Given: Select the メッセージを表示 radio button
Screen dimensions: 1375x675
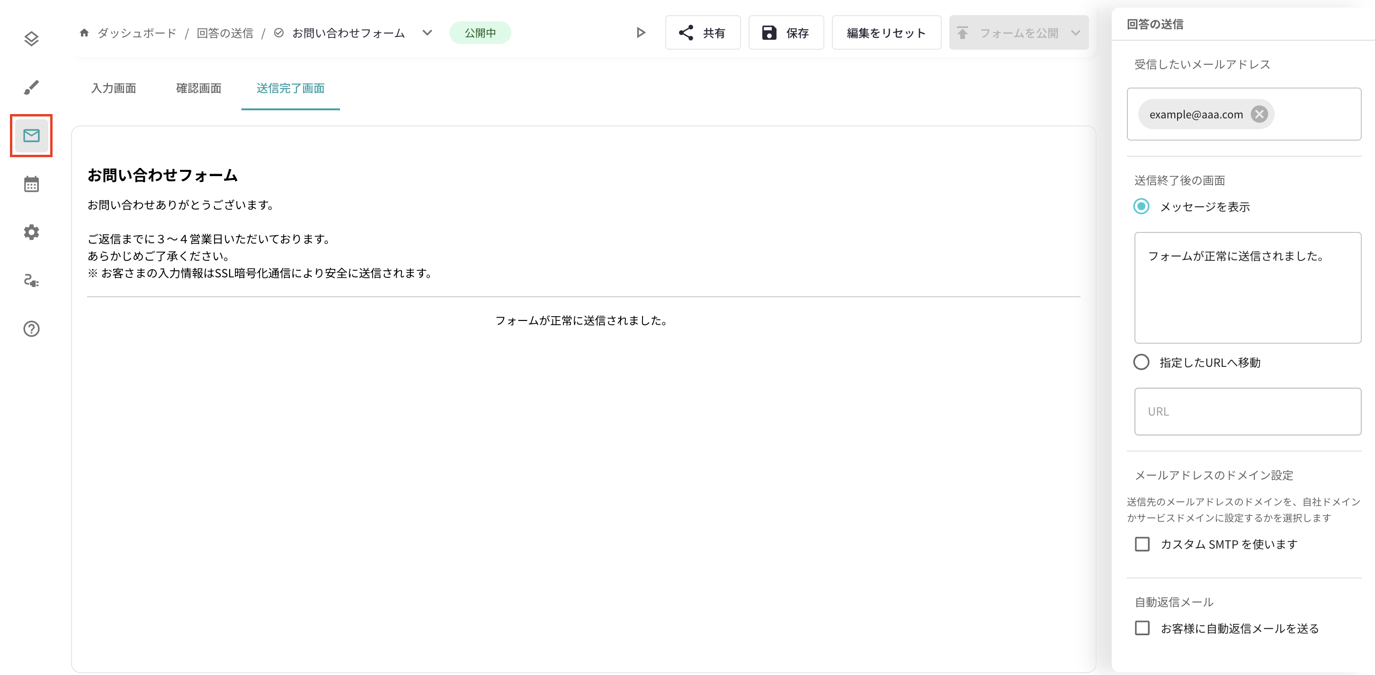Looking at the screenshot, I should (1141, 206).
